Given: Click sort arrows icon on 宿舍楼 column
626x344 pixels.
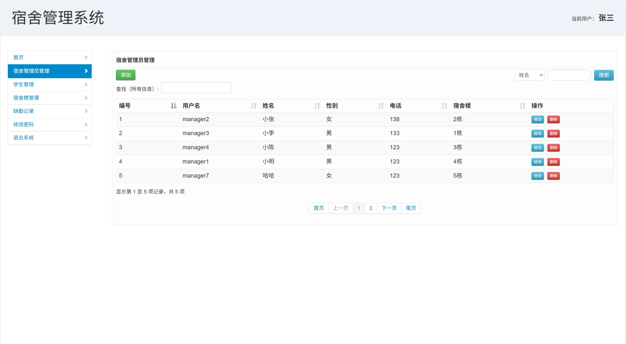Looking at the screenshot, I should (x=523, y=106).
